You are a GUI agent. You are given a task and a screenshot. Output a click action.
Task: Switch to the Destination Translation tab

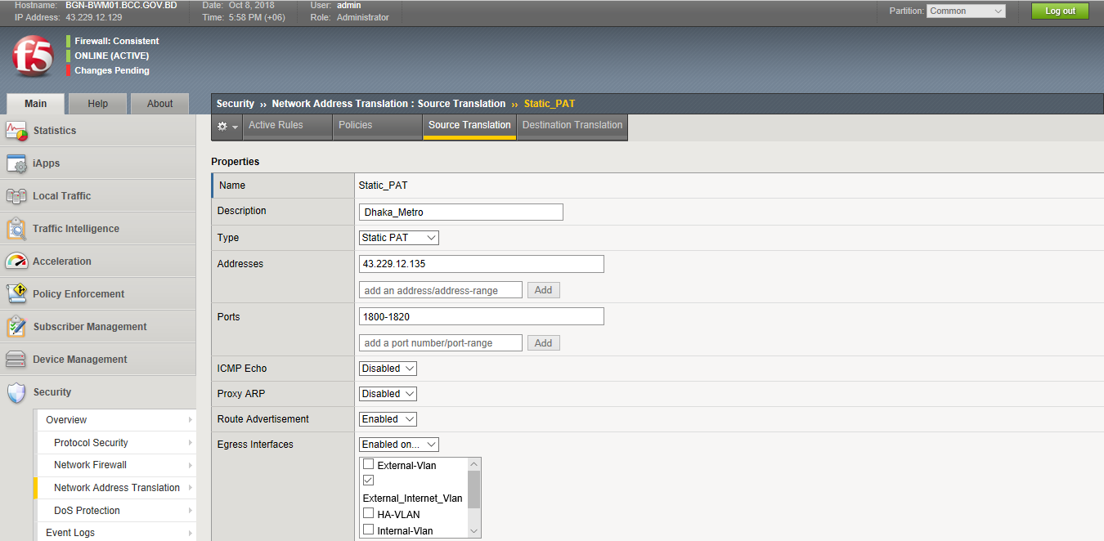pyautogui.click(x=572, y=126)
